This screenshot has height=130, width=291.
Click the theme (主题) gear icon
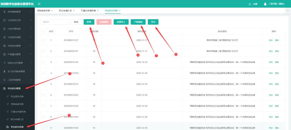[250, 4]
